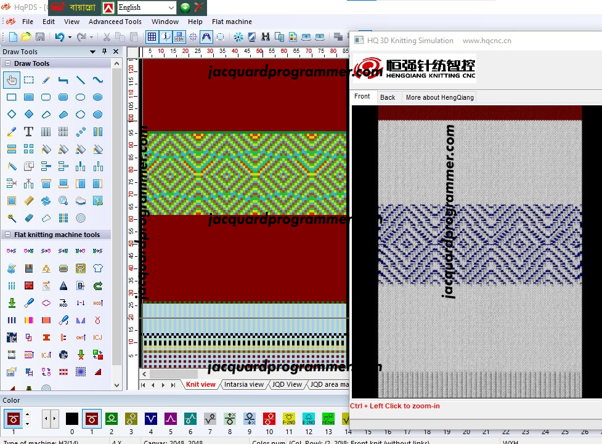Image resolution: width=602 pixels, height=444 pixels.
Task: Select the pencil draw tool
Action: pos(46,80)
